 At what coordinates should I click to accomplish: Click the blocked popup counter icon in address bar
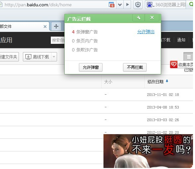tap(111, 5)
